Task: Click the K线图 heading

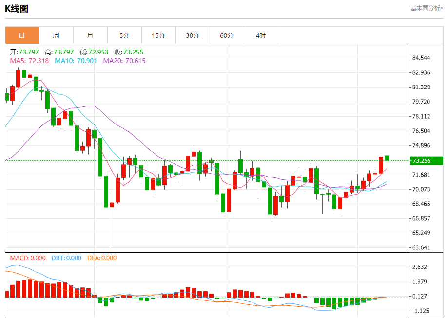Action: [x=17, y=9]
